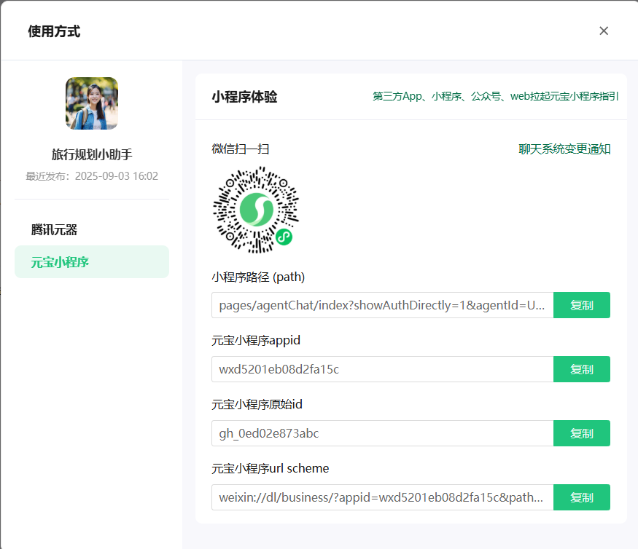Copy the 小程序路径 path value
Image resolution: width=638 pixels, height=549 pixels.
click(581, 305)
